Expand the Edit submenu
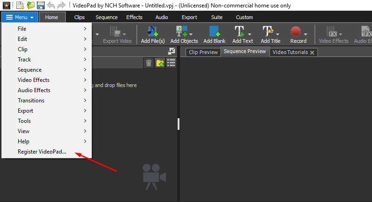 (47, 39)
